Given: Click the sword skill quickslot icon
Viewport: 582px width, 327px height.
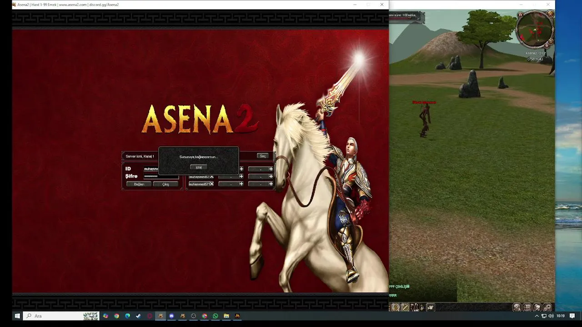Looking at the screenshot, I should [x=405, y=307].
